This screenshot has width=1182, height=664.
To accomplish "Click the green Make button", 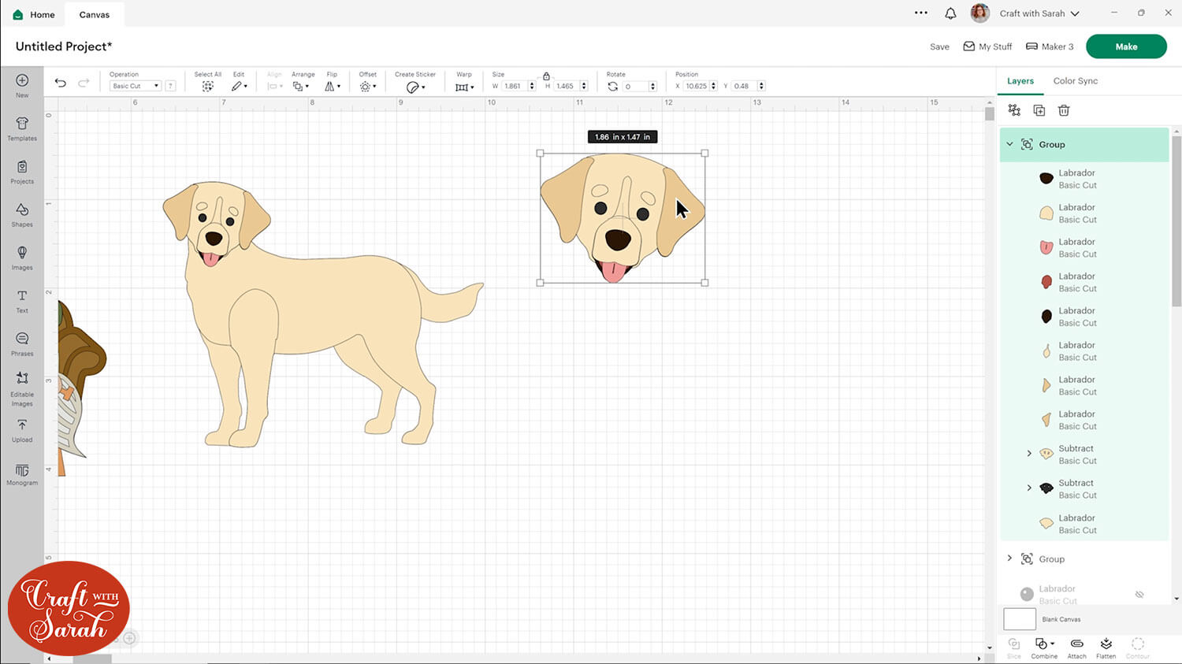I will point(1125,46).
